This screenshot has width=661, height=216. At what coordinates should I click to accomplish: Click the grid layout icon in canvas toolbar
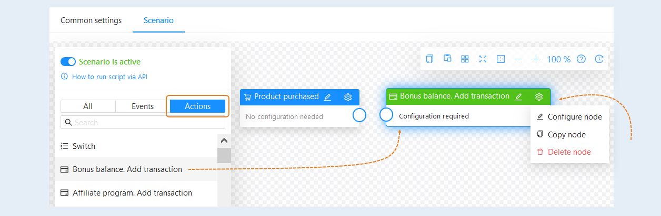point(465,59)
